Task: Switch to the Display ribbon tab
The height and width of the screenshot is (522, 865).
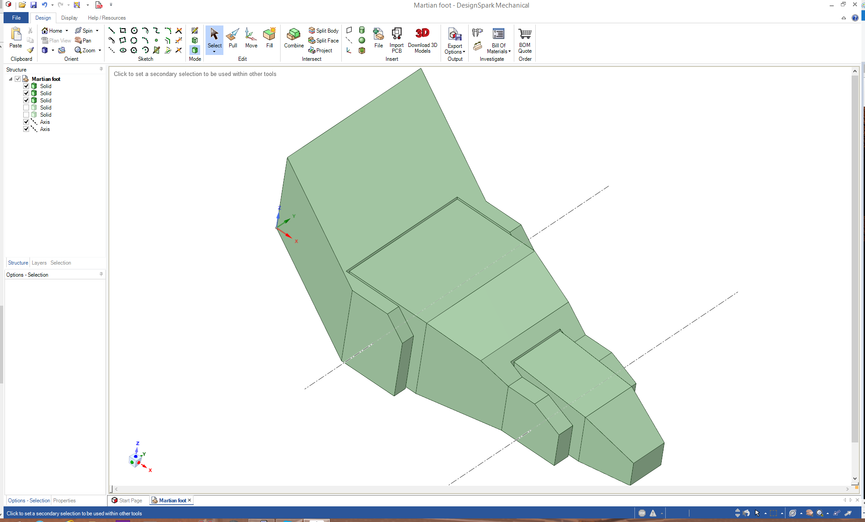Action: tap(69, 18)
